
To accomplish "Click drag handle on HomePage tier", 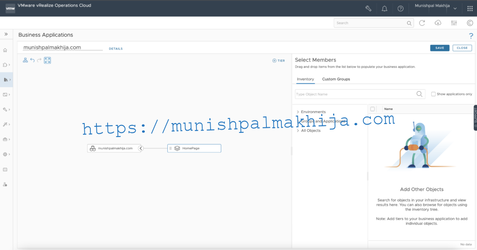I will (170, 148).
